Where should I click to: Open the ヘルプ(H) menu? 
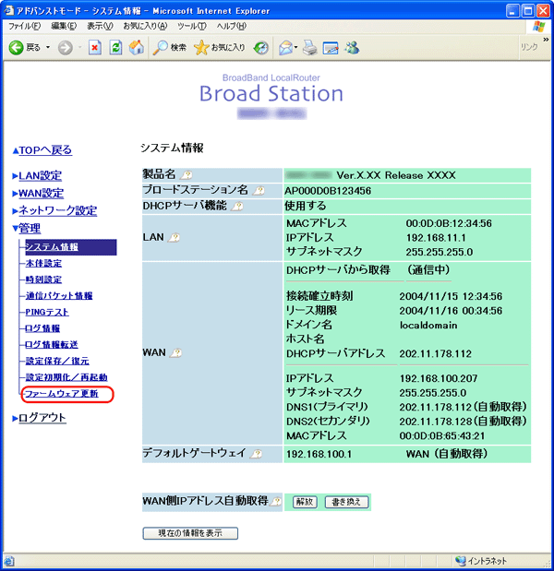[x=232, y=26]
